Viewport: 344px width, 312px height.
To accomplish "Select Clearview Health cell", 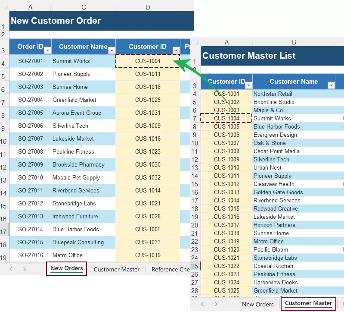I will click(294, 184).
